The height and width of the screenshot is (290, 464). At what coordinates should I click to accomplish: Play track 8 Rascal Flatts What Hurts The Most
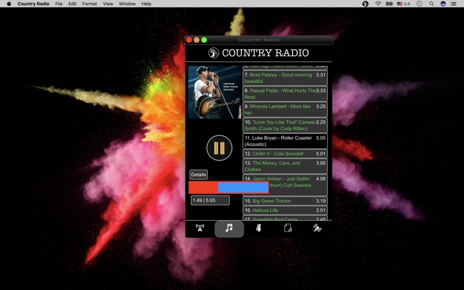coord(285,94)
